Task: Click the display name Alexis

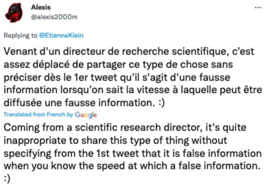Action: pos(41,7)
